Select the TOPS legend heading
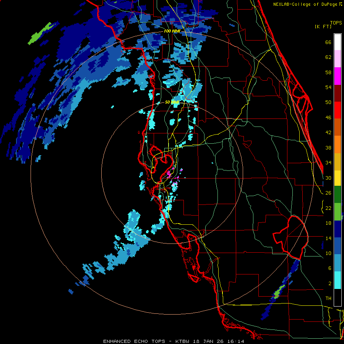344x344 pixels. 336,23
